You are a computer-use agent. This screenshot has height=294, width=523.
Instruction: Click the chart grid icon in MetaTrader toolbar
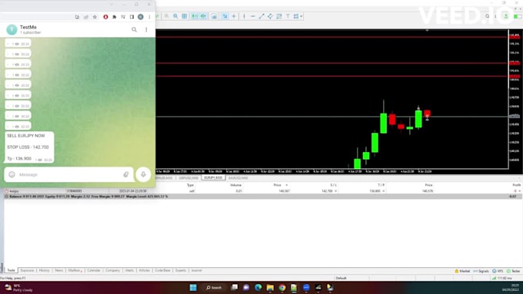point(185,16)
